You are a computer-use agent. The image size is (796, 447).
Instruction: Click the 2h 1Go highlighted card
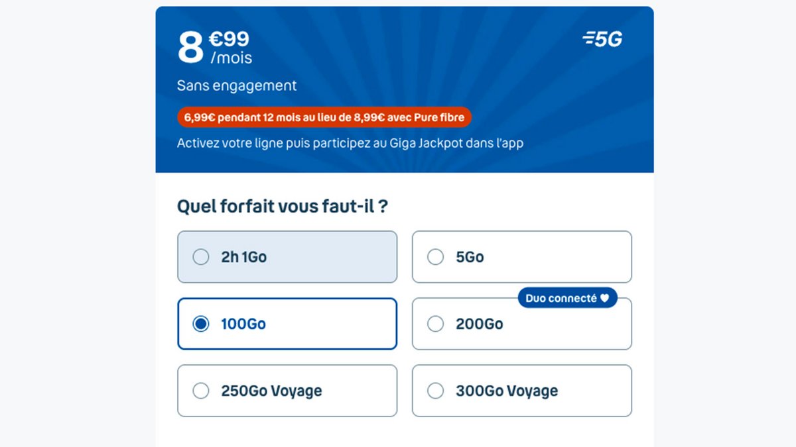tap(287, 257)
